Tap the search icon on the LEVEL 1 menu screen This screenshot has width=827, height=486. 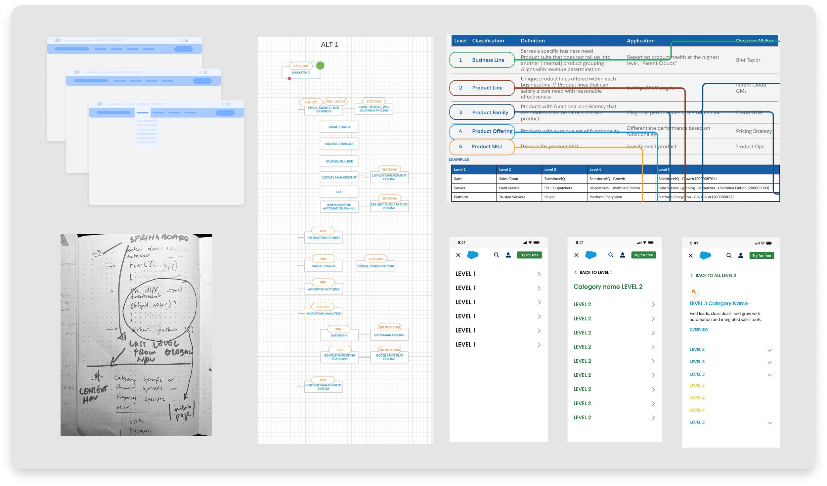coord(496,255)
